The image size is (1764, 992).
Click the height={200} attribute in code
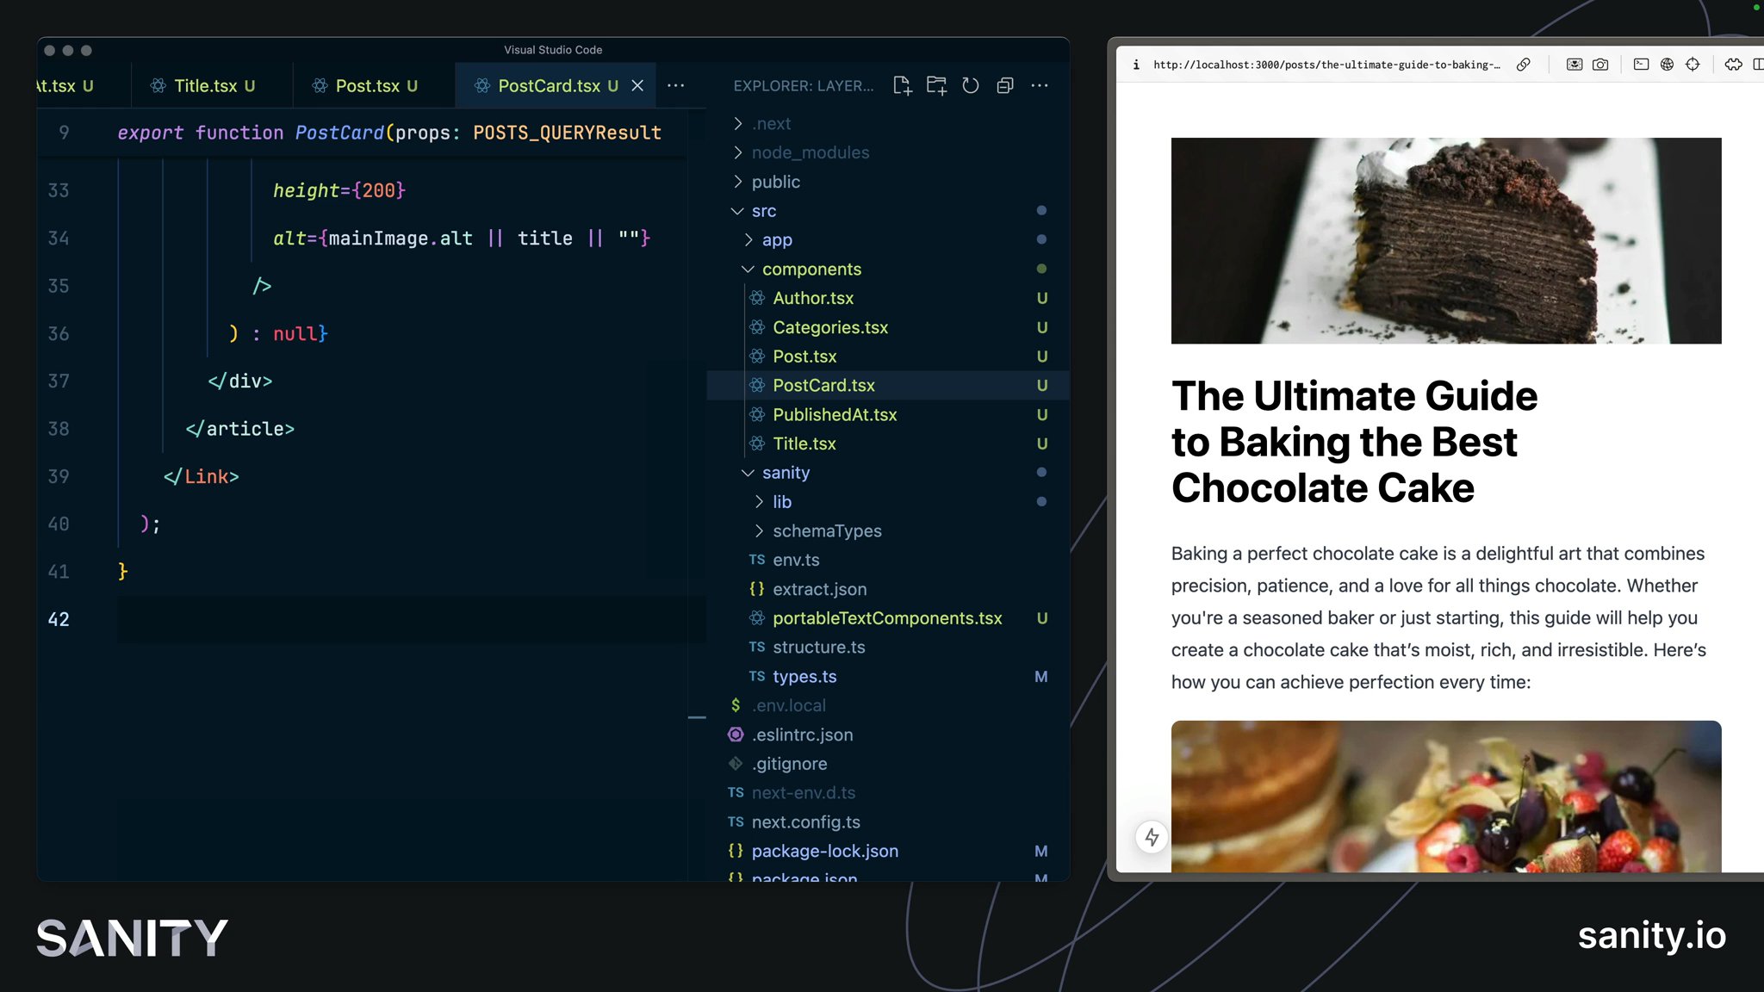coord(339,190)
